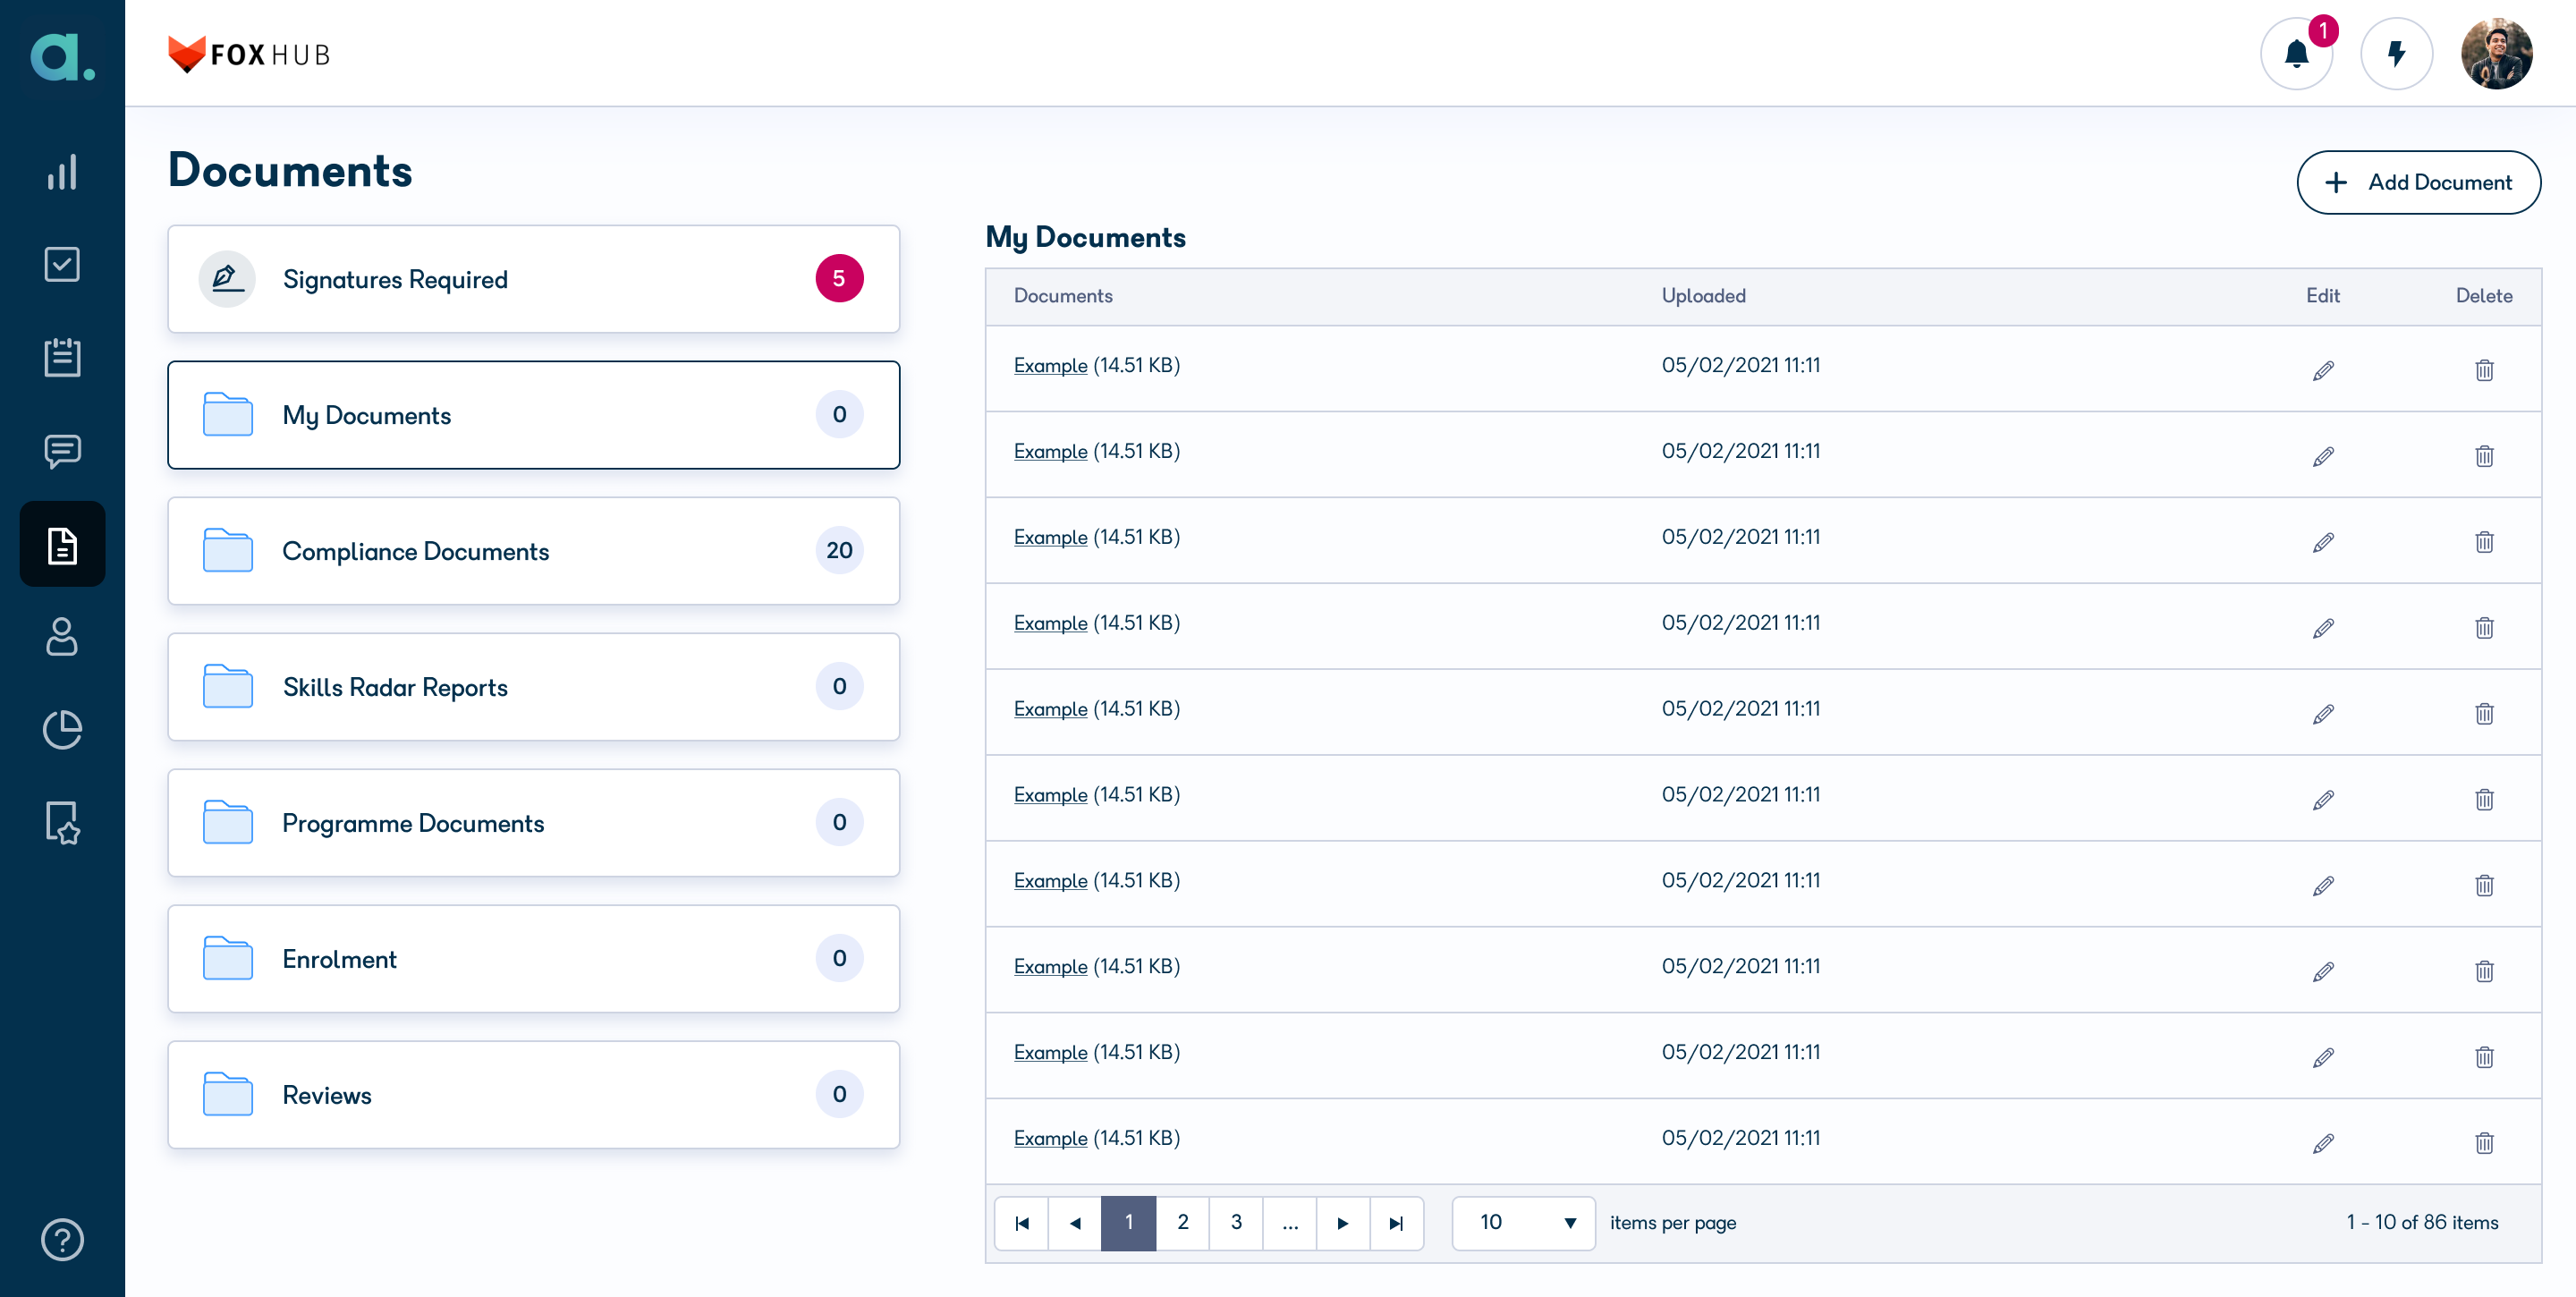Viewport: 2576px width, 1297px height.
Task: Click the Delete column header
Action: [x=2484, y=296]
